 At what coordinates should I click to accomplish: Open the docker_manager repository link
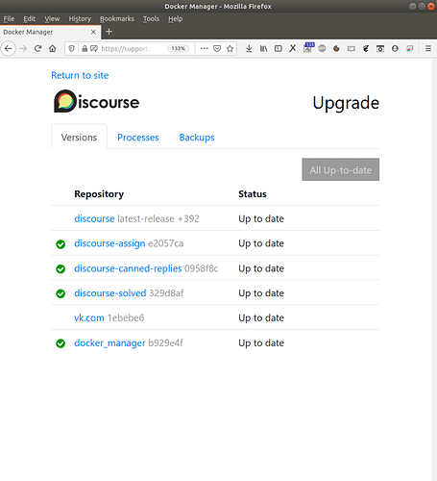[109, 343]
